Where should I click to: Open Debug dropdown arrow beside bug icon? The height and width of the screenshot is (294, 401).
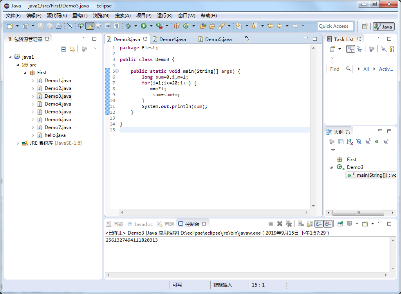135,26
